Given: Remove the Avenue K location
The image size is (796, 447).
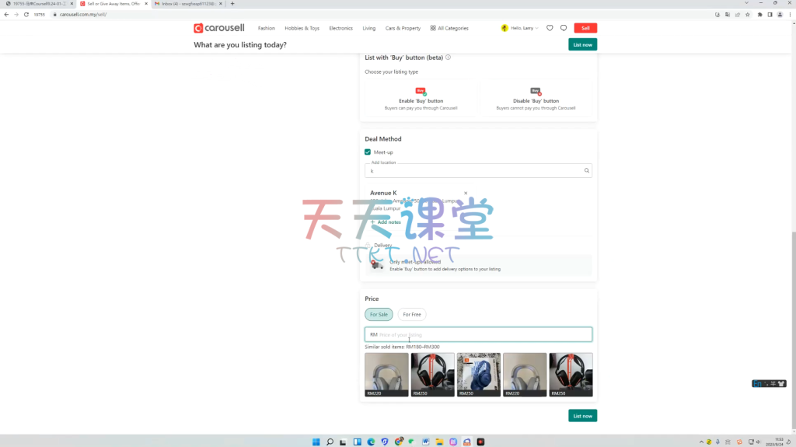Looking at the screenshot, I should click(x=466, y=193).
